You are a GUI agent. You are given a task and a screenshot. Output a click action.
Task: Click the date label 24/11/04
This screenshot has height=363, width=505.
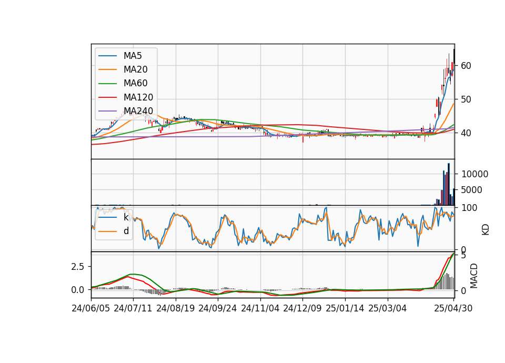coord(260,308)
